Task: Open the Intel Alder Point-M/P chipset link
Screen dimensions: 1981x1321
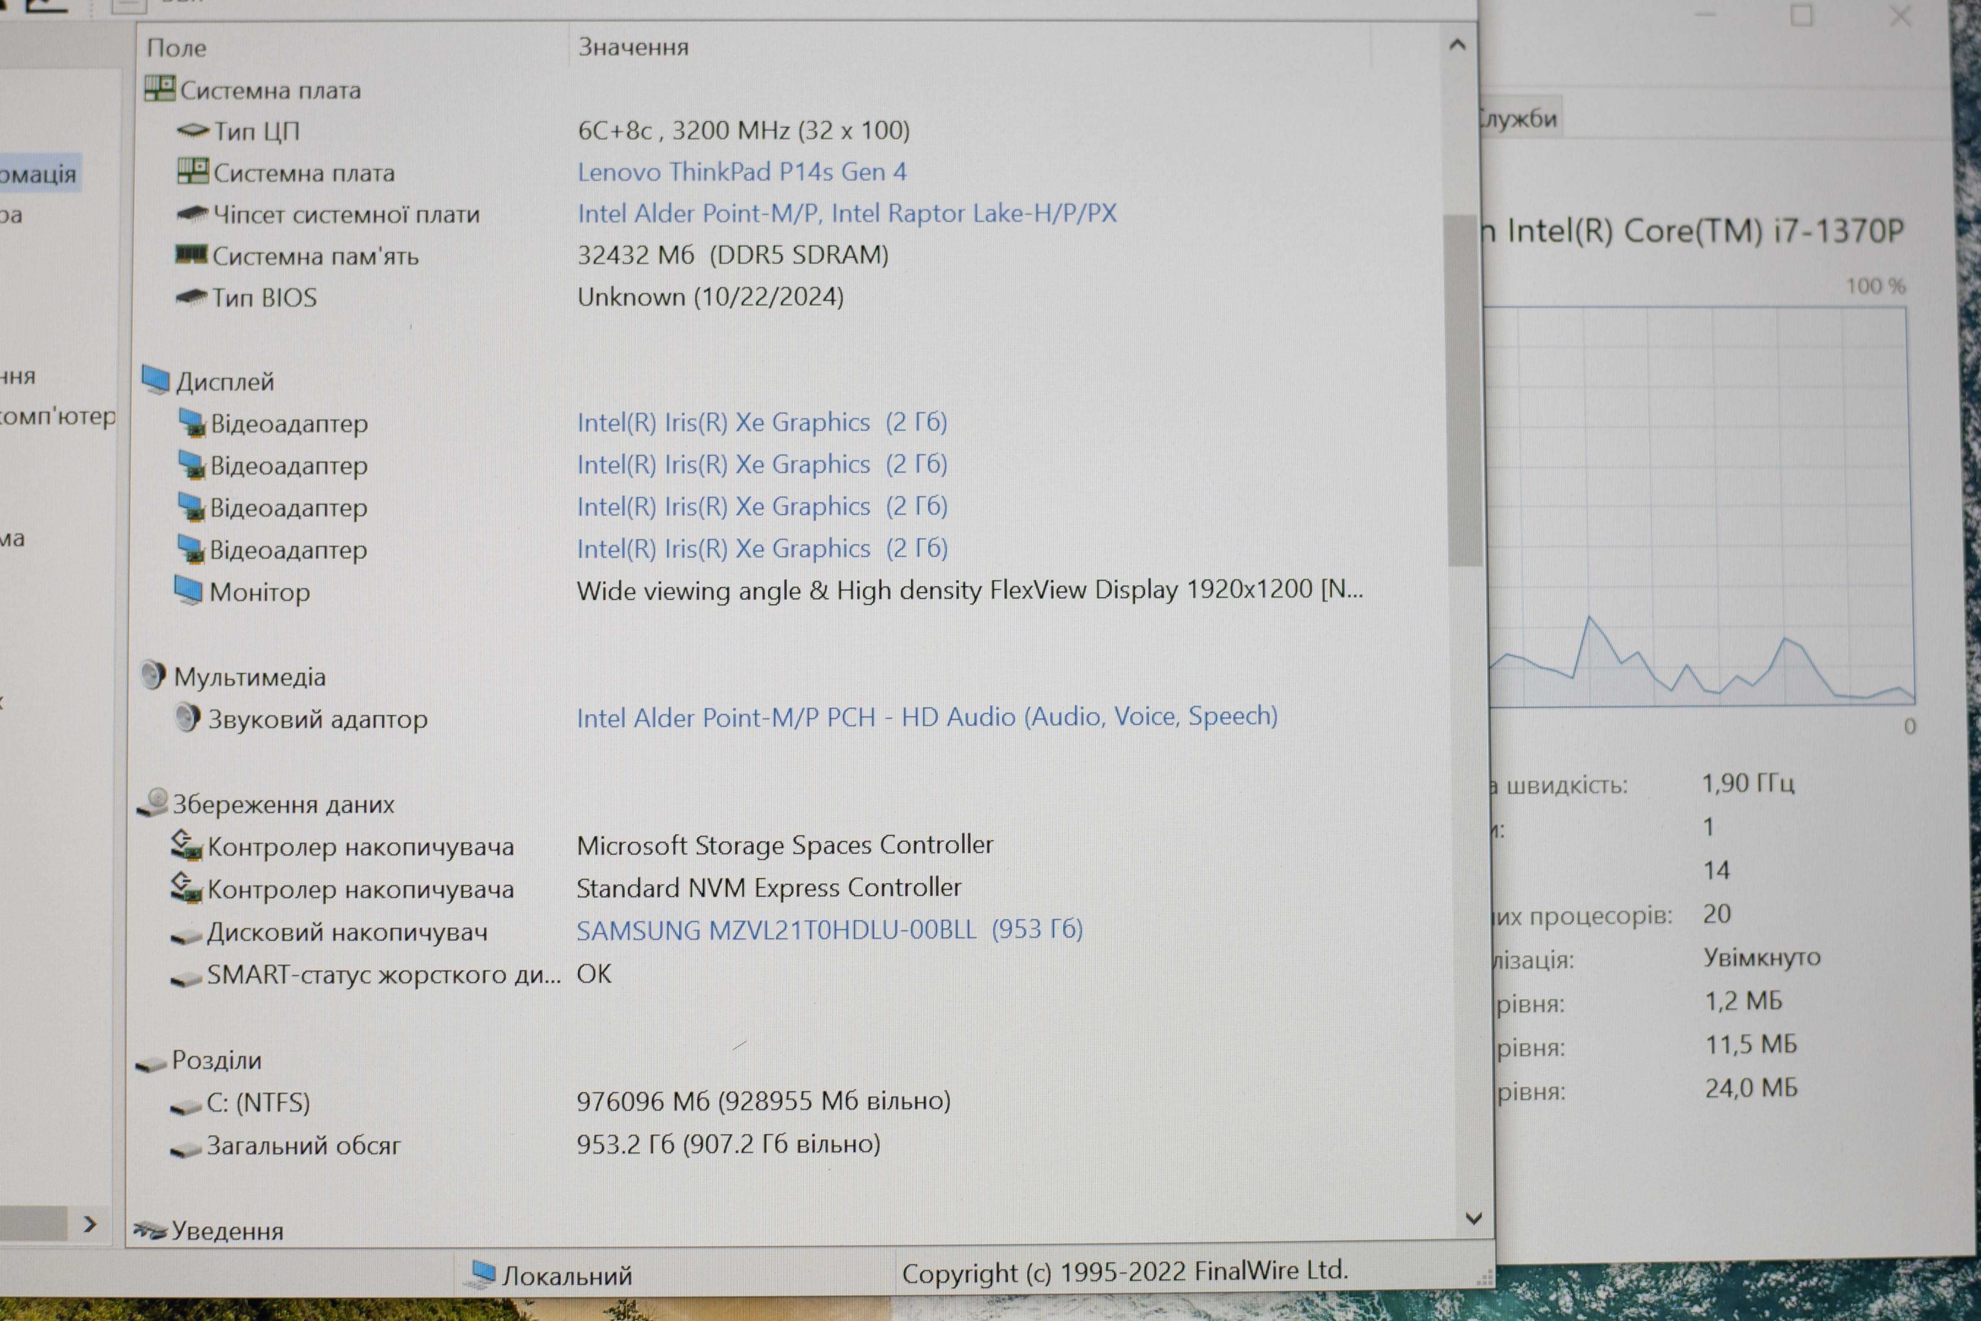Action: click(847, 213)
